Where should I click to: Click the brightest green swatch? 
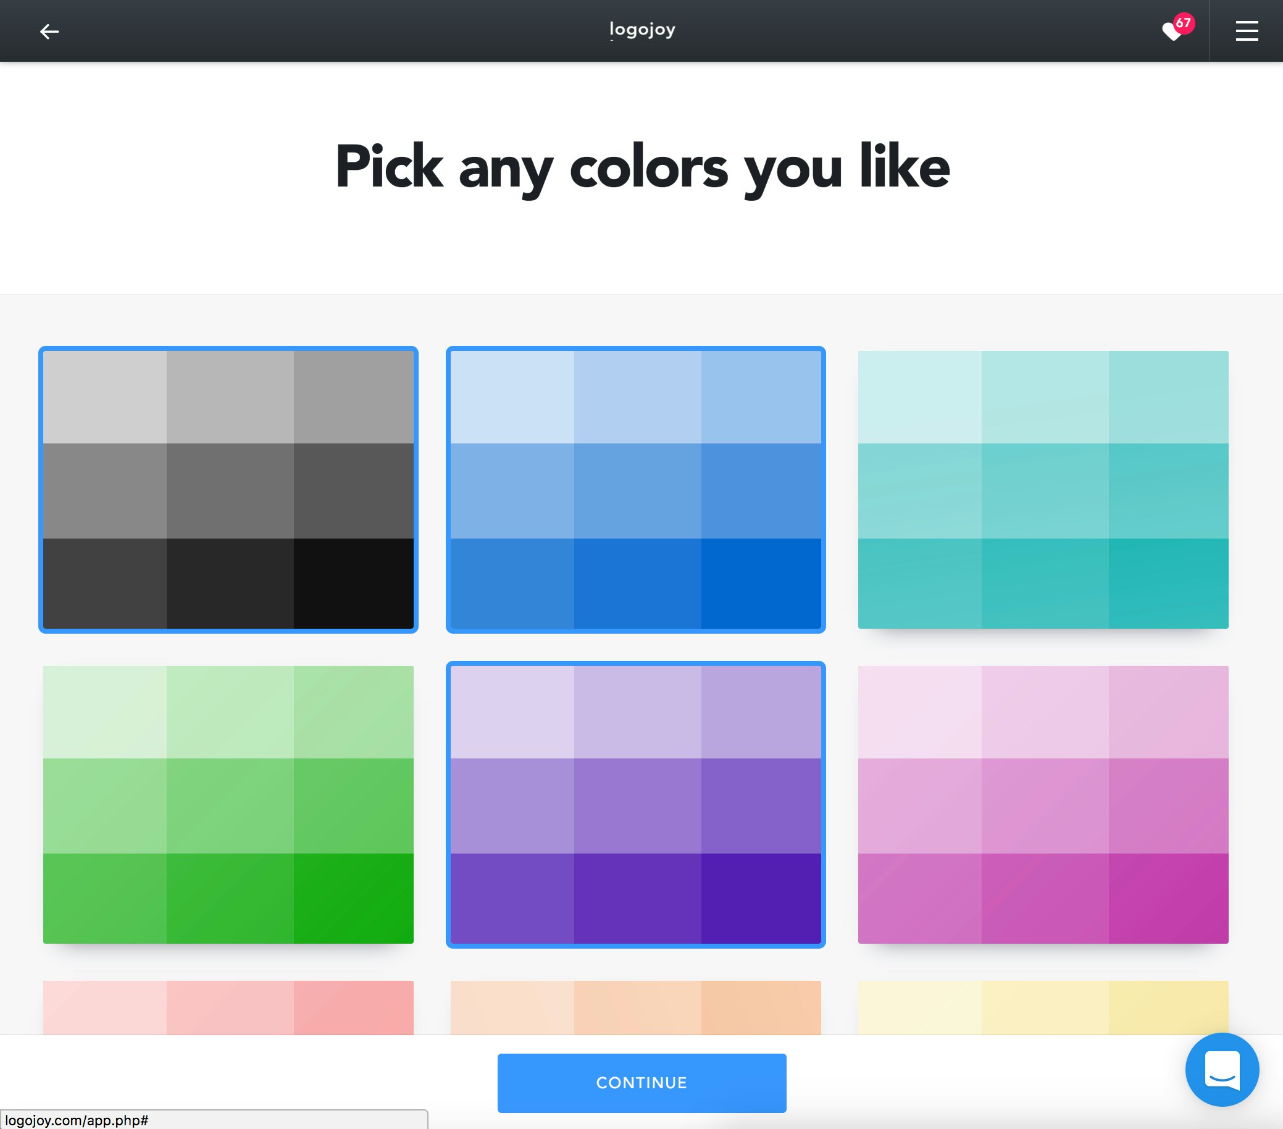tap(353, 898)
